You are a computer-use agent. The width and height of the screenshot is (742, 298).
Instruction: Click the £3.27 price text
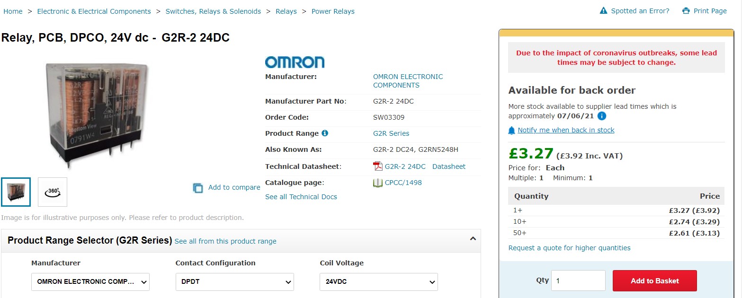point(531,154)
